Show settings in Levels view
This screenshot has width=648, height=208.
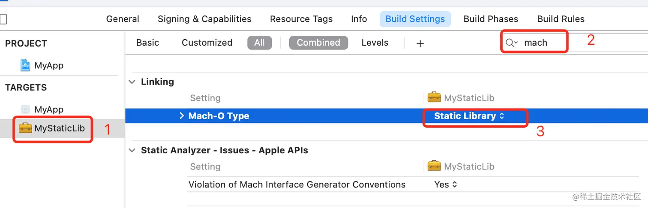(375, 43)
